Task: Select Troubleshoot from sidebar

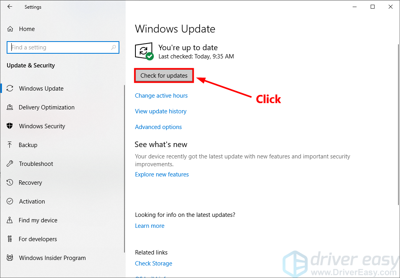Action: click(x=36, y=164)
